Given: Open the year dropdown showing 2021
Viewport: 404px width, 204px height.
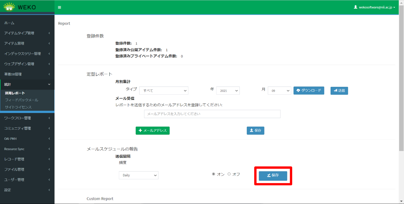Looking at the screenshot, I should (x=228, y=91).
